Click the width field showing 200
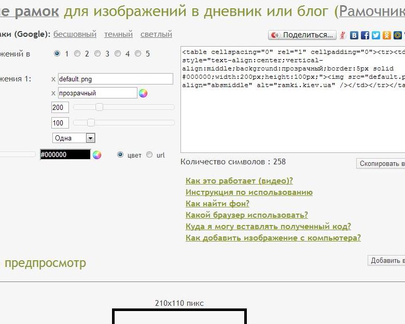The width and height of the screenshot is (405, 324). (x=60, y=107)
